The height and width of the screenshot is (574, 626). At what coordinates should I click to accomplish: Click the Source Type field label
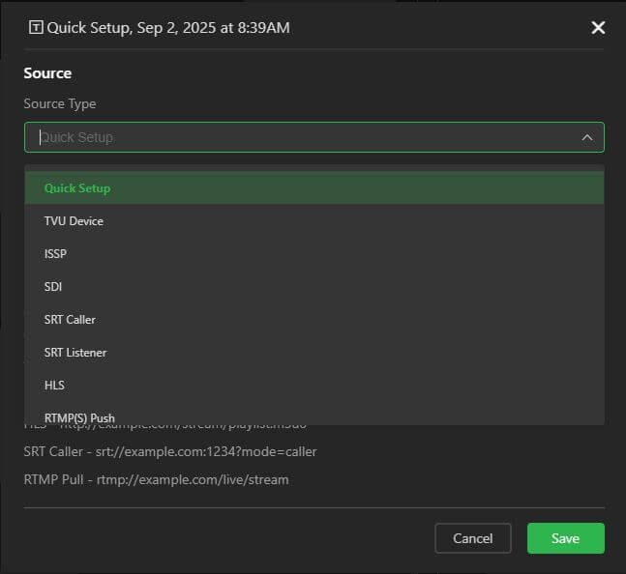[60, 103]
